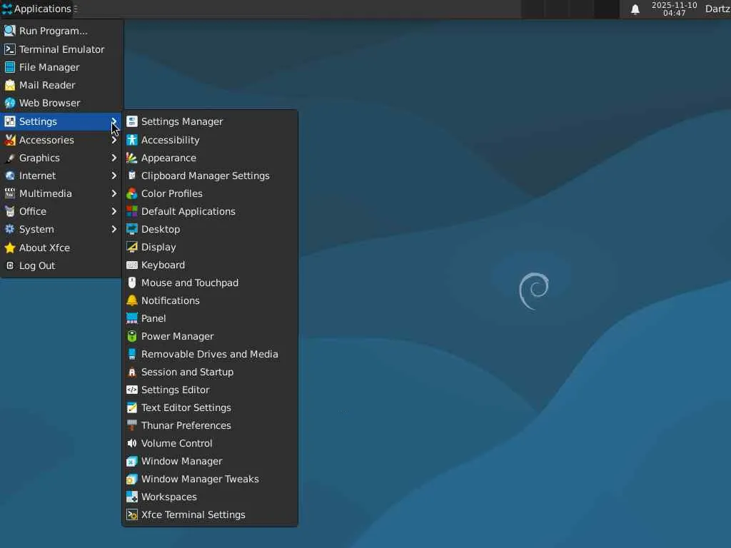Select About Xfce menu entry
Viewport: 731px width, 548px height.
tap(61, 248)
